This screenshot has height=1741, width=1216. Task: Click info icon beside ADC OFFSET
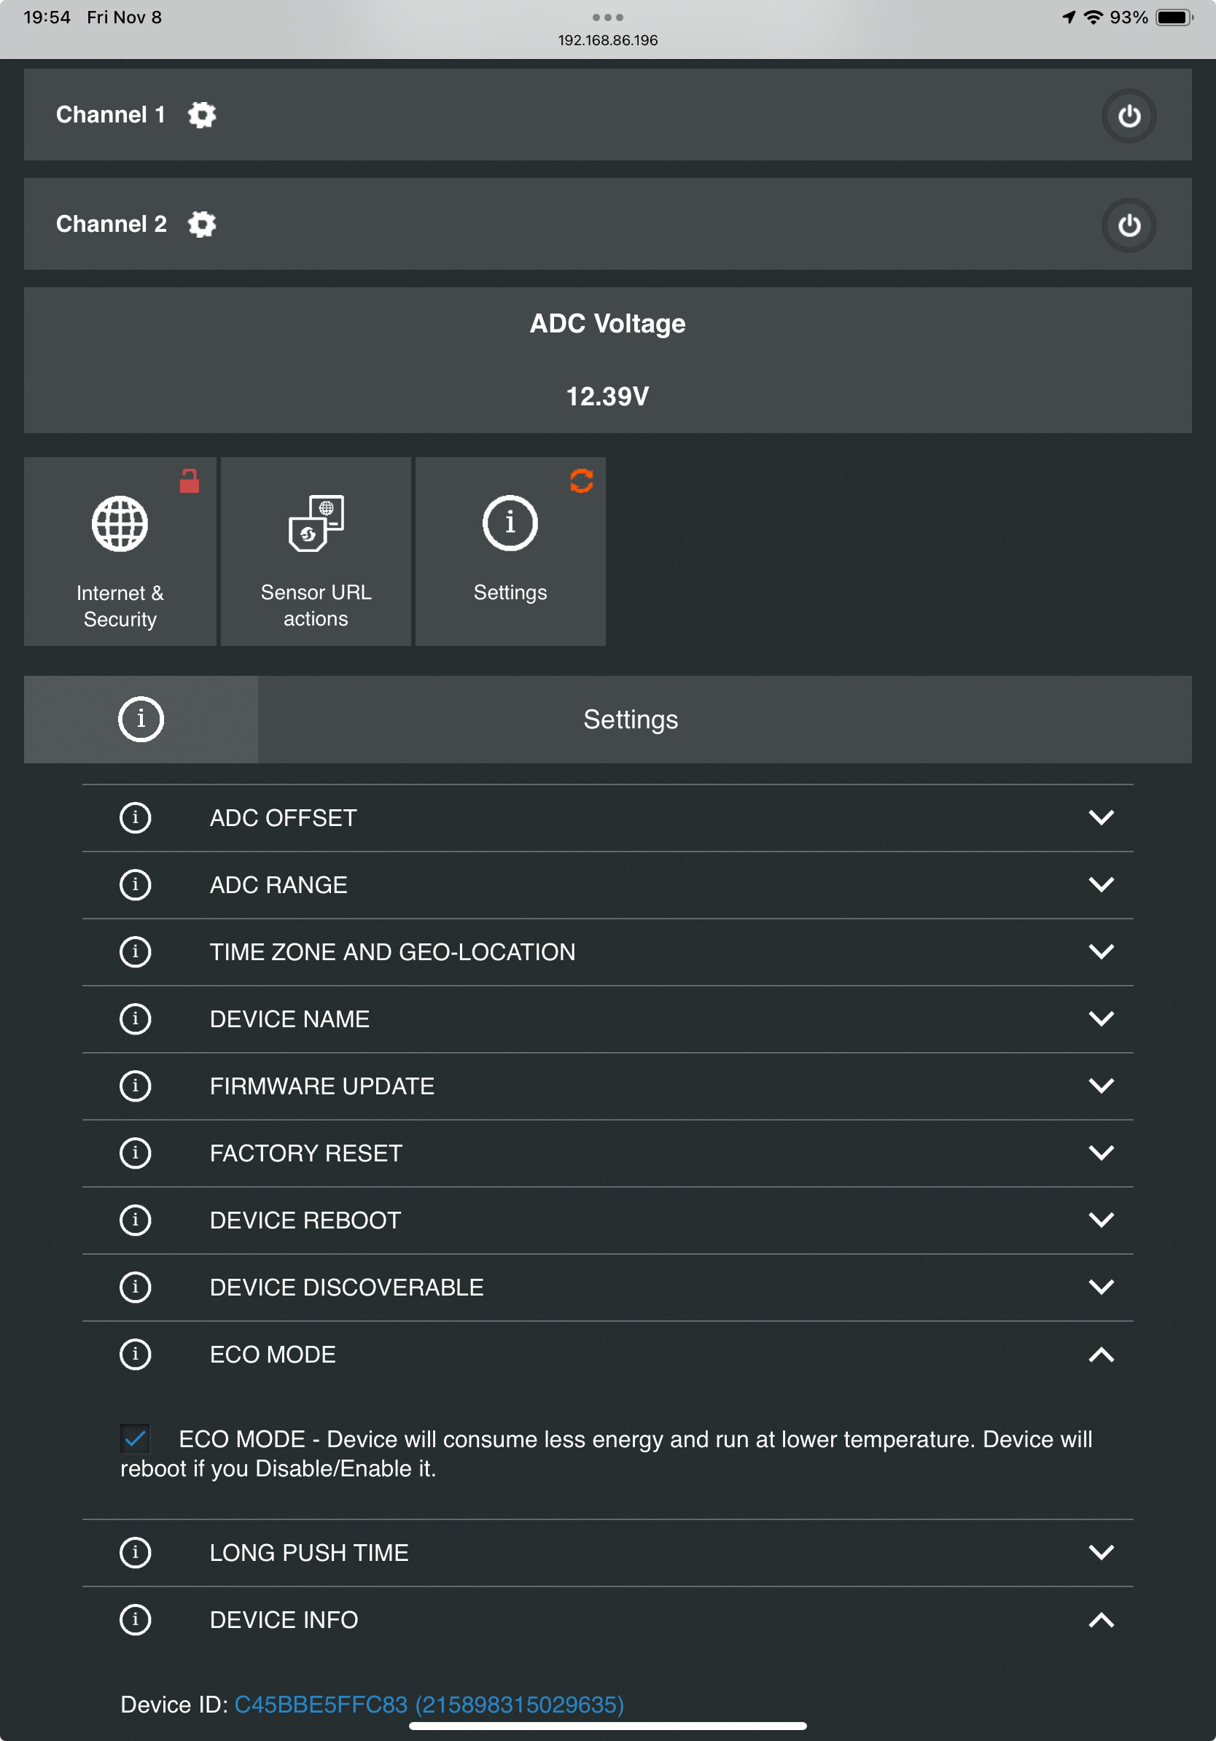[135, 817]
